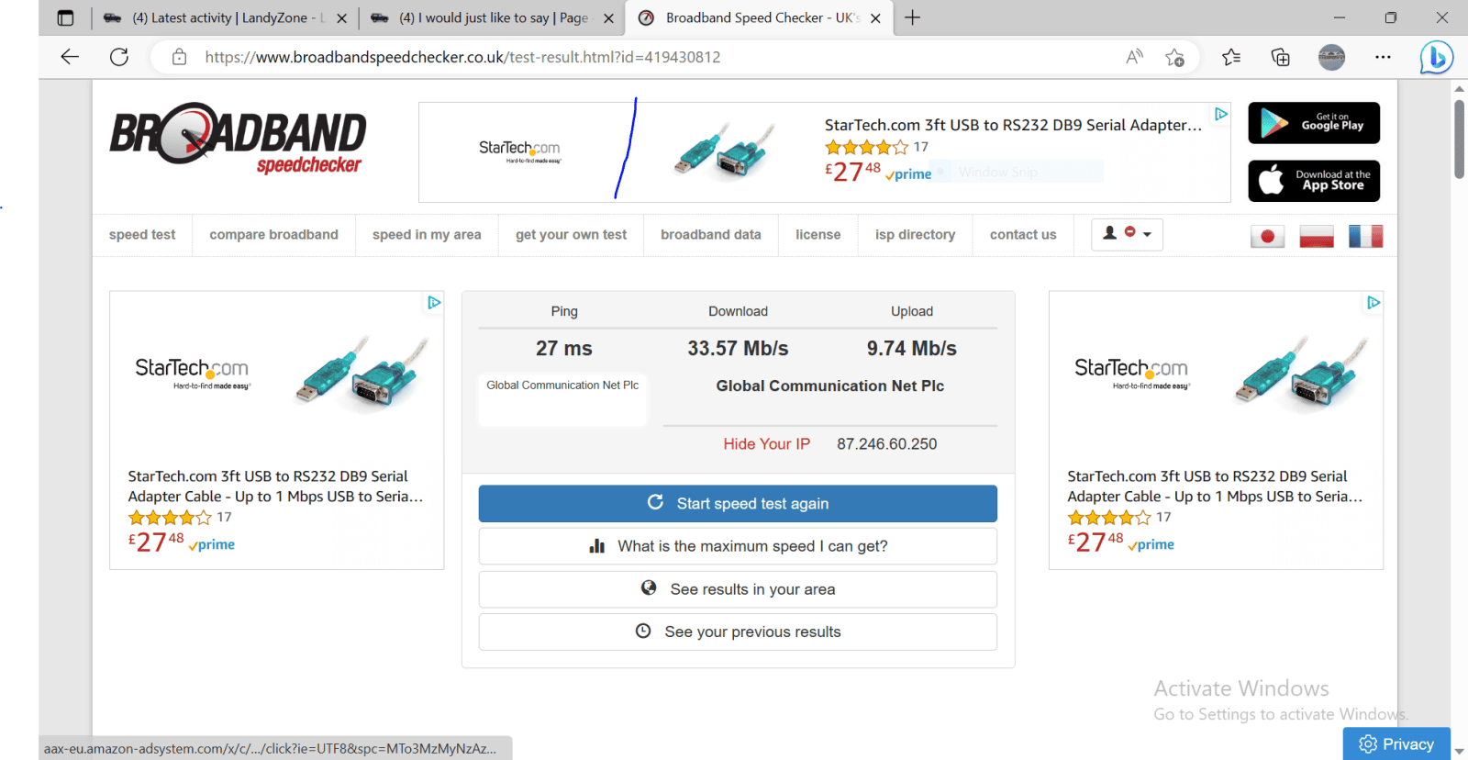
Task: Click left ad product title text
Action: click(275, 486)
